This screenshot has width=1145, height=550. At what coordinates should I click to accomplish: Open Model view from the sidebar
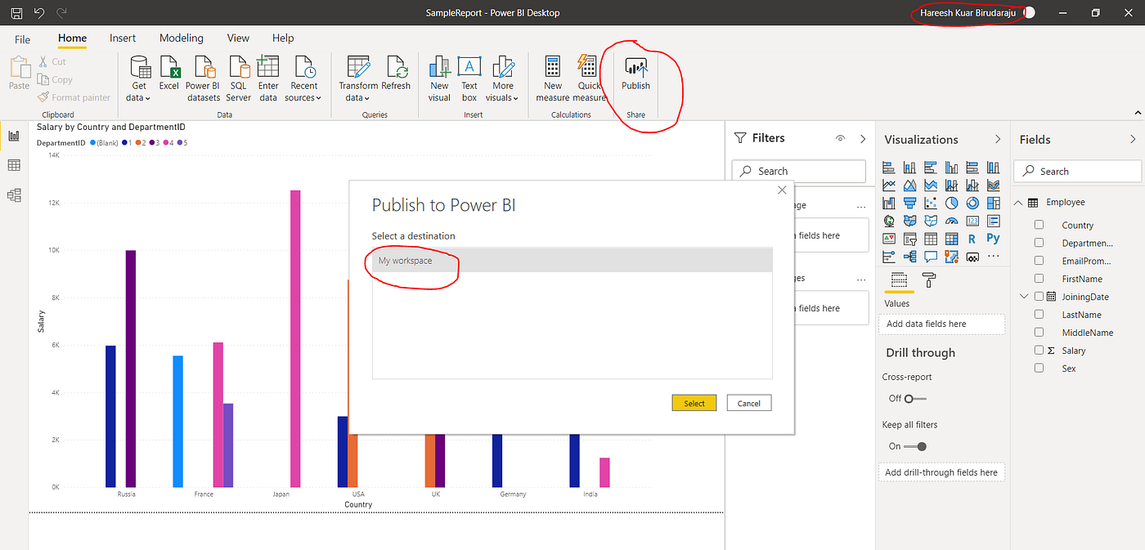[x=12, y=193]
